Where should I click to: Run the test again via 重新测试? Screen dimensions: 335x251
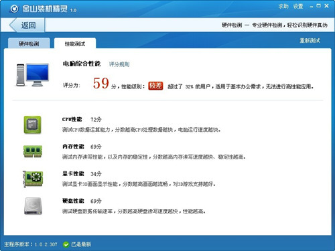click(x=310, y=40)
